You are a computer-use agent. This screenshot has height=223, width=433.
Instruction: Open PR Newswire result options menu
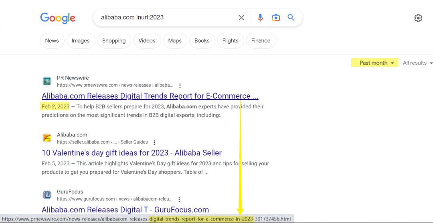point(180,85)
